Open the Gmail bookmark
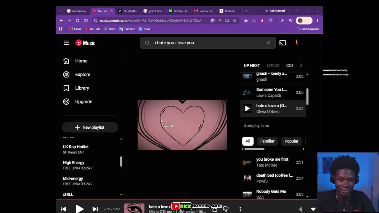Viewport: 379px width, 213px height. click(75, 29)
